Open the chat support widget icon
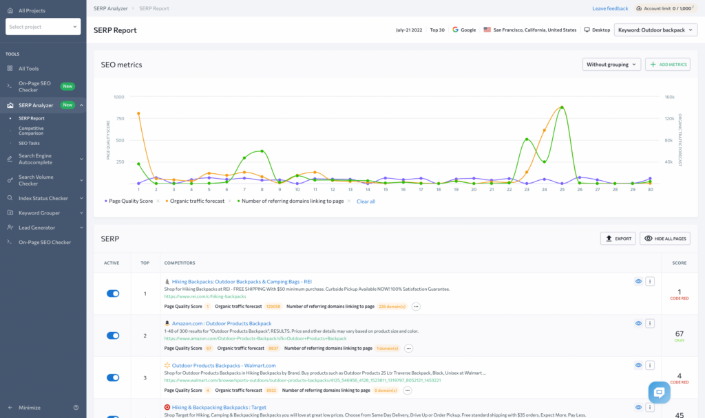 click(659, 393)
